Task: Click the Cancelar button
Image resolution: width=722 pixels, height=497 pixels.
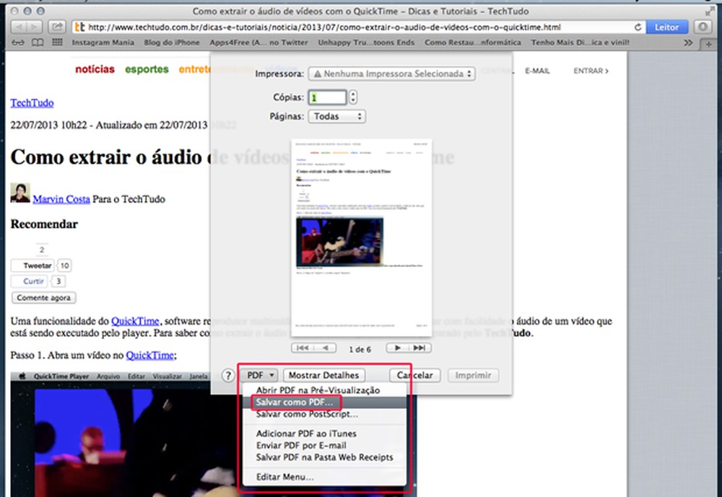Action: (x=415, y=376)
